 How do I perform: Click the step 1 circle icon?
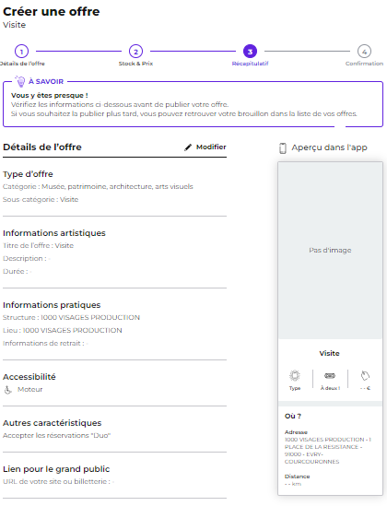coord(21,52)
